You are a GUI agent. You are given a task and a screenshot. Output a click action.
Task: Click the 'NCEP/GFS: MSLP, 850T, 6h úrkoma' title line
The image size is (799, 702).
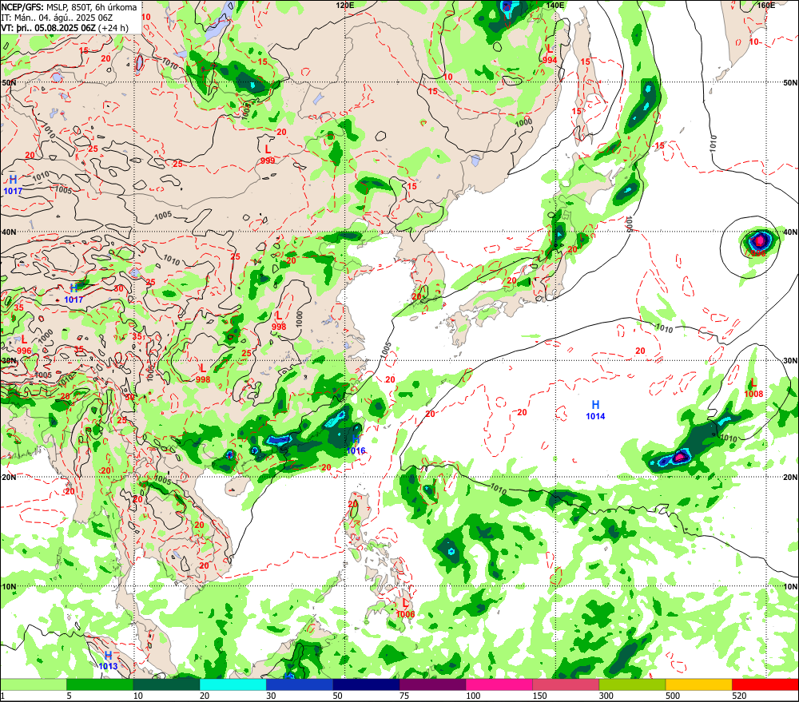tap(69, 7)
